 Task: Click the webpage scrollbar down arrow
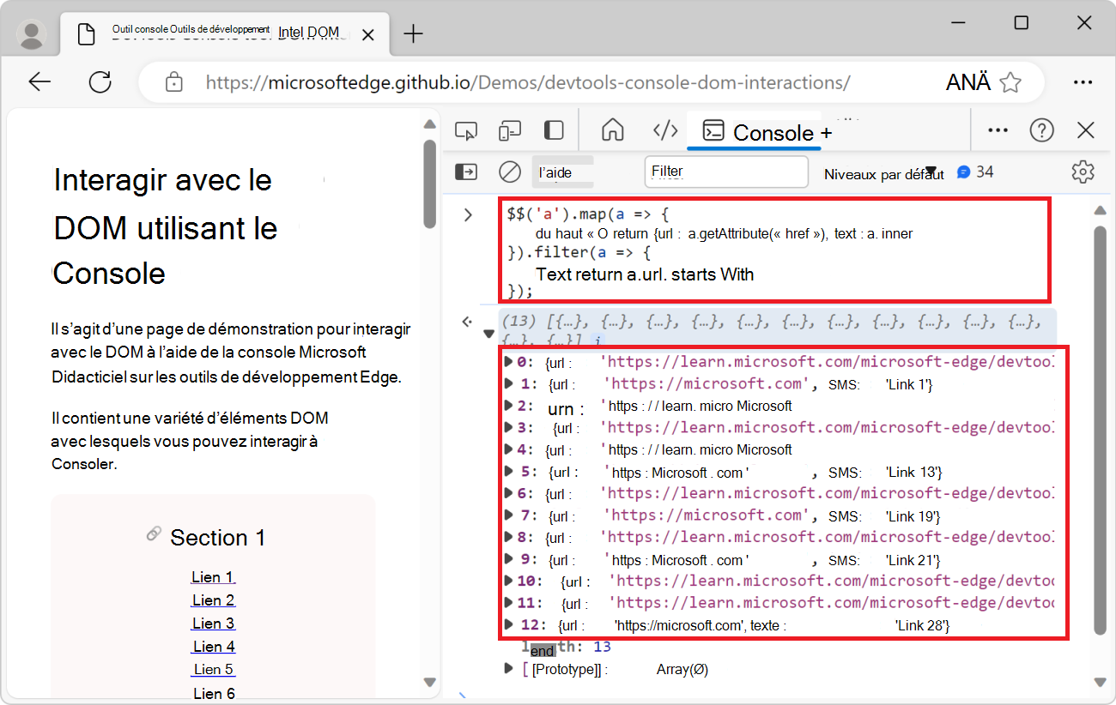[x=430, y=682]
